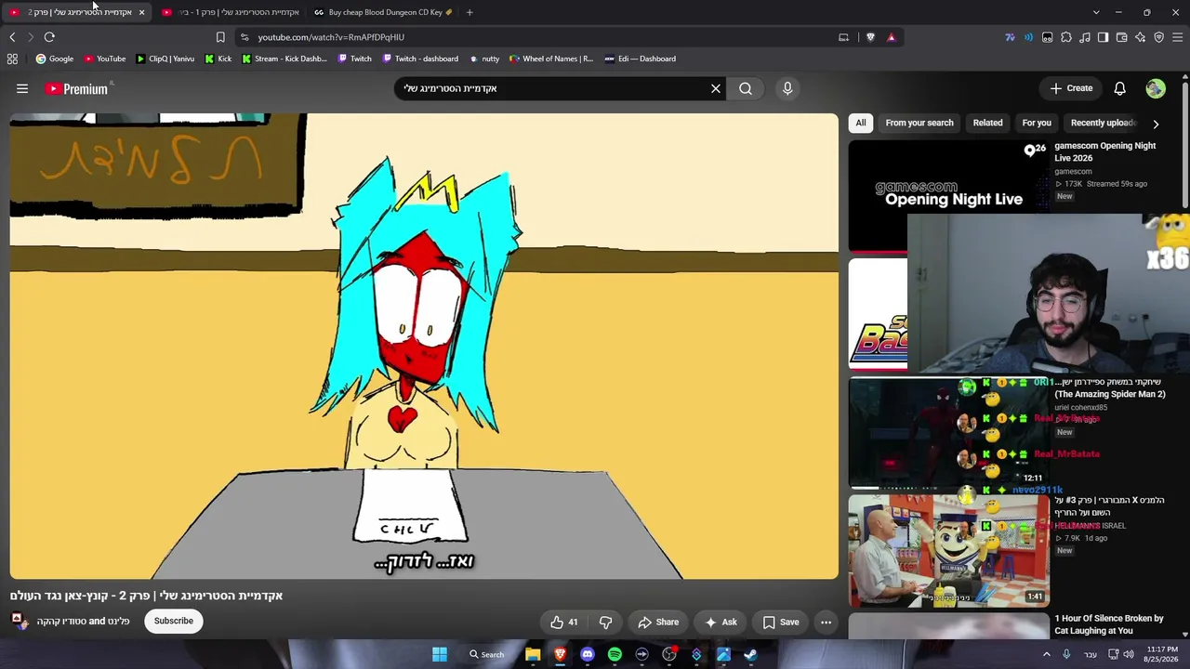
Task: Open more actions menu under the video
Action: [x=826, y=622]
